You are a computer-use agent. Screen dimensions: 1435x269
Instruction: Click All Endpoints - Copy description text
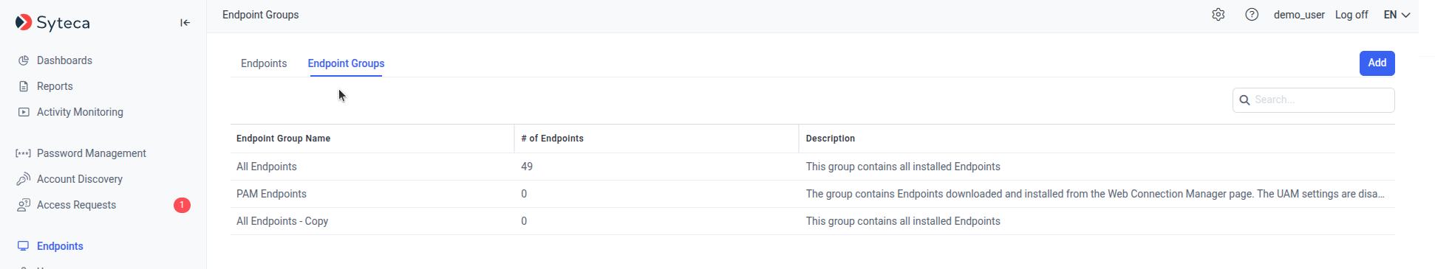(x=903, y=221)
